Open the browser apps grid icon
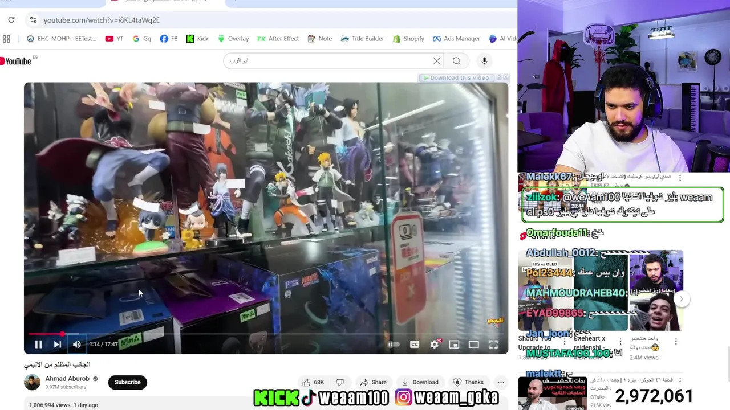This screenshot has height=410, width=730. pyautogui.click(x=6, y=39)
